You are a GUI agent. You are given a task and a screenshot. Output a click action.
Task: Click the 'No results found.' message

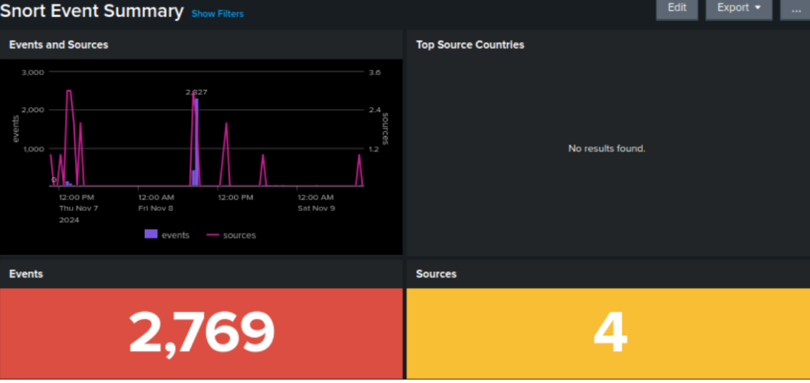coord(607,148)
